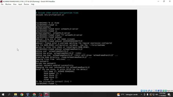Minimize the VirtualBox VM window
This screenshot has width=173, height=97.
158,1
